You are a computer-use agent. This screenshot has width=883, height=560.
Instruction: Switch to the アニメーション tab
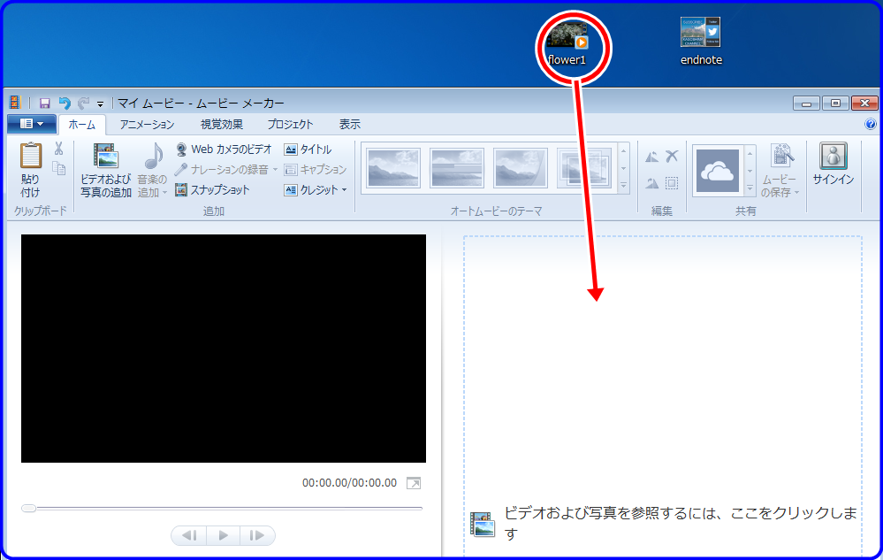[147, 125]
